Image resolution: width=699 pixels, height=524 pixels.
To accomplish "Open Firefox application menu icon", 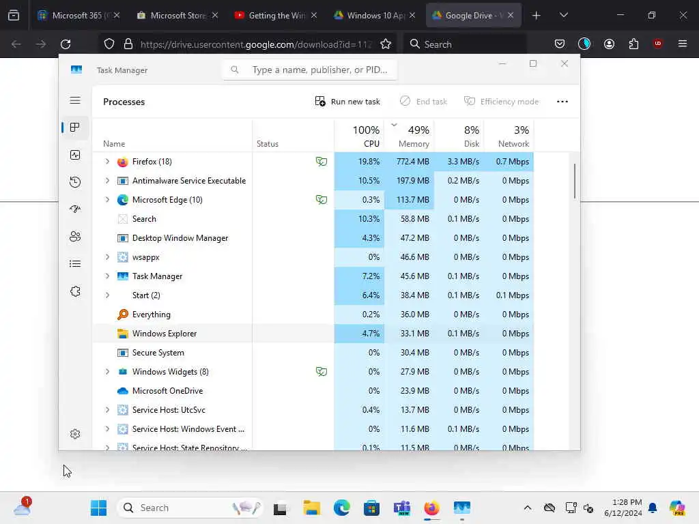I will point(682,44).
